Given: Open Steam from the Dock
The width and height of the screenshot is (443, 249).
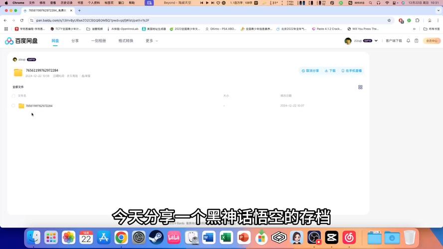Looking at the screenshot, I should (x=156, y=238).
